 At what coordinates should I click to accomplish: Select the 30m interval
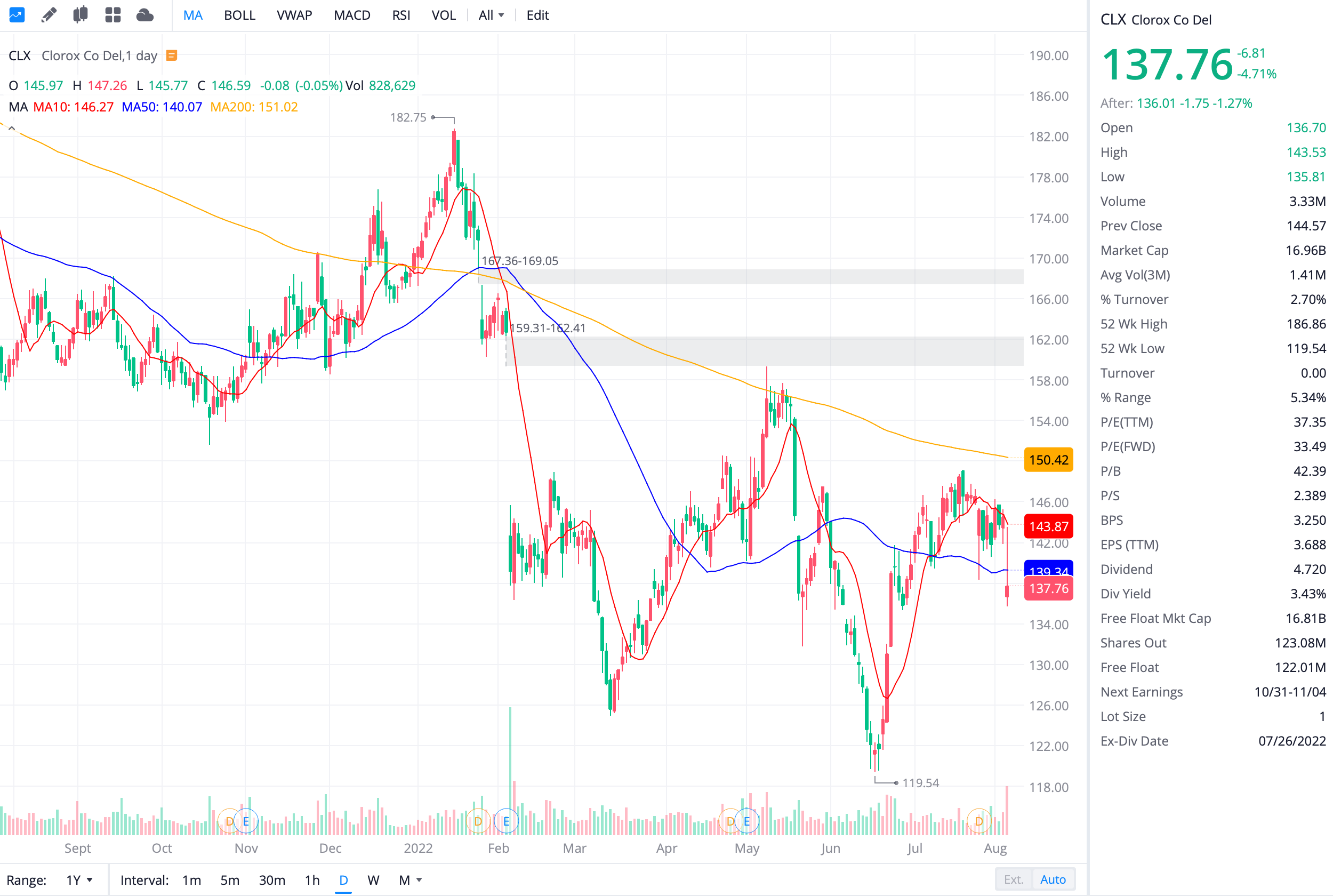click(x=272, y=880)
